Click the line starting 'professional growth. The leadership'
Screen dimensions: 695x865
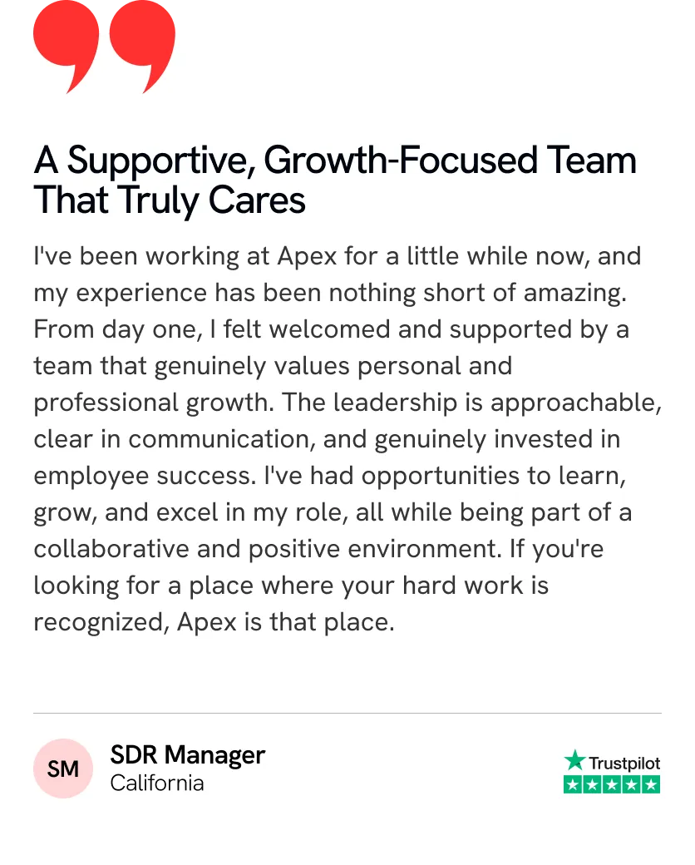coord(347,403)
